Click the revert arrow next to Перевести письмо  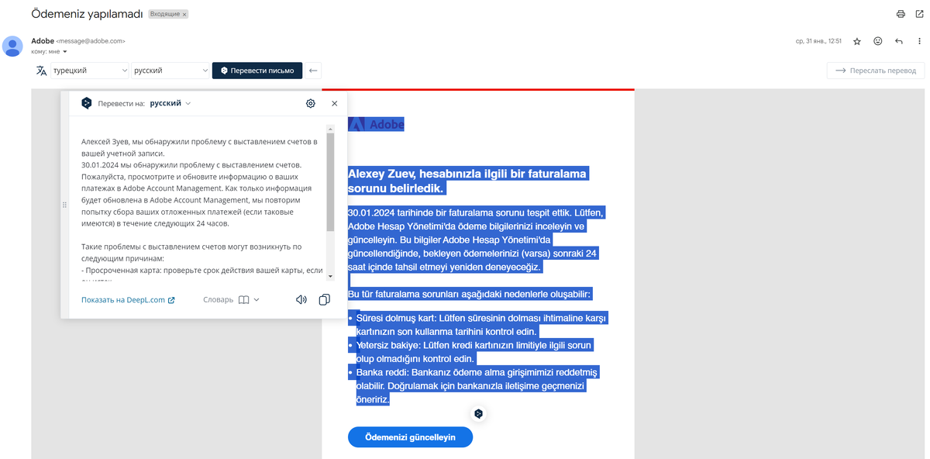coord(313,70)
